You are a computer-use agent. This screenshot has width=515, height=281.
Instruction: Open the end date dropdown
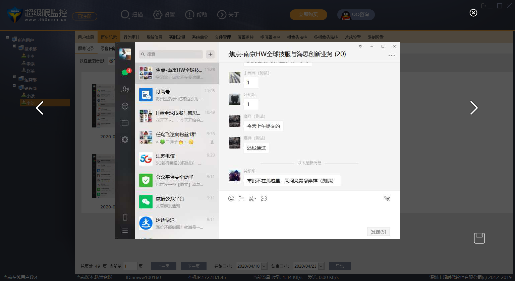(321, 266)
